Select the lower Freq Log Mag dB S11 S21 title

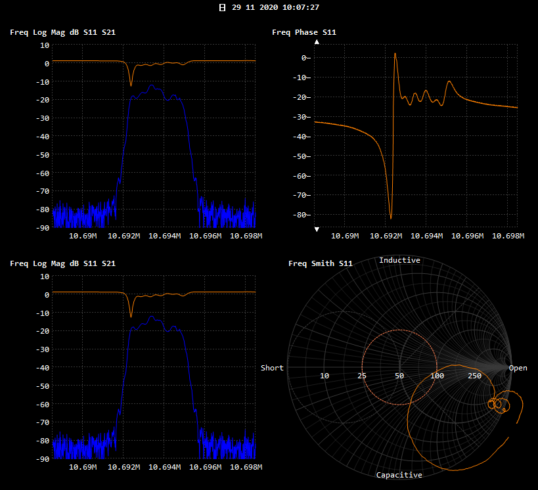63,263
